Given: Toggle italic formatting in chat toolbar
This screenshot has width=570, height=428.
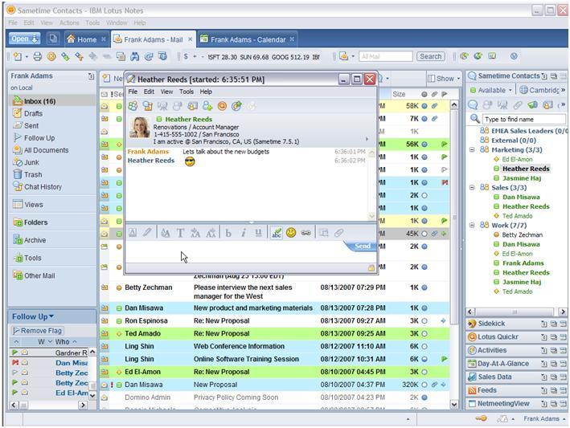Looking at the screenshot, I should point(244,233).
